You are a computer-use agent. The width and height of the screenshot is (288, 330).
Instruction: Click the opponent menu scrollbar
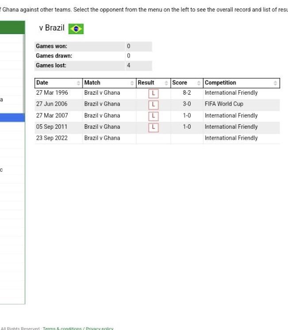point(24,74)
